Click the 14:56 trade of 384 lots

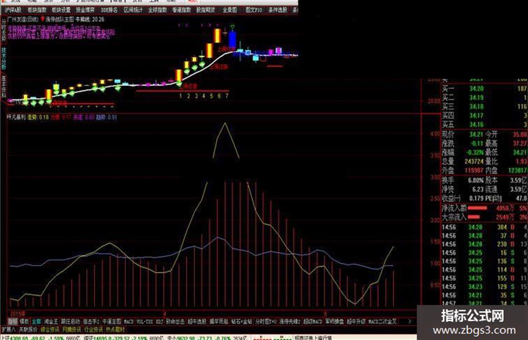(x=484, y=228)
